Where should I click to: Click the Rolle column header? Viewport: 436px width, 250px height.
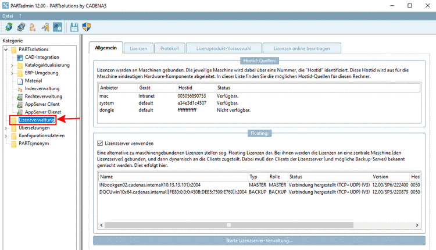click(x=277, y=177)
